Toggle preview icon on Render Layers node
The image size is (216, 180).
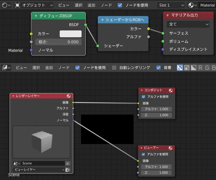(68, 96)
